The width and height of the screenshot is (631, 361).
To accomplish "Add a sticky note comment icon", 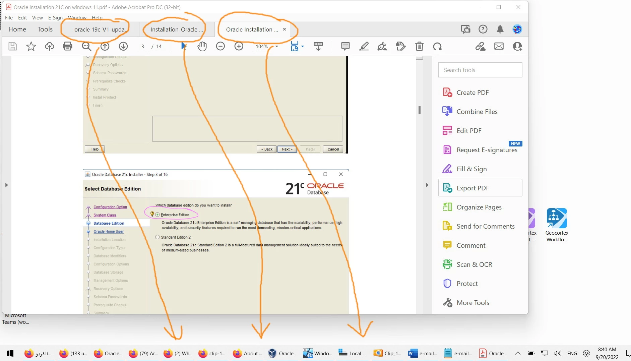I will pos(345,46).
